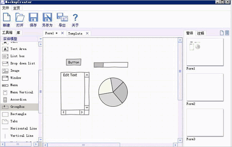Image resolution: width=232 pixels, height=147 pixels.
Task: Select the Window tool
Action: point(19,78)
